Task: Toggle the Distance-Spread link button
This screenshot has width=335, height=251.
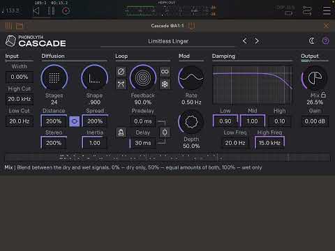Action: point(74,121)
